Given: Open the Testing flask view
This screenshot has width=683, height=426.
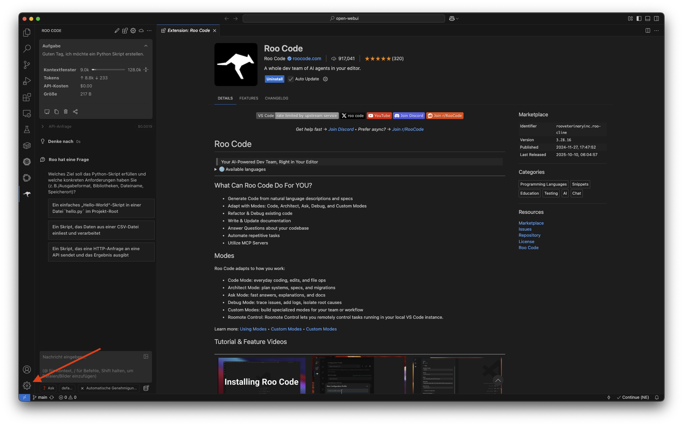Looking at the screenshot, I should 27,129.
